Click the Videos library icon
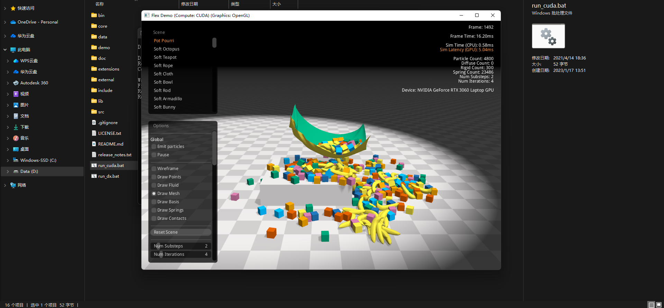This screenshot has width=664, height=308. (x=16, y=94)
